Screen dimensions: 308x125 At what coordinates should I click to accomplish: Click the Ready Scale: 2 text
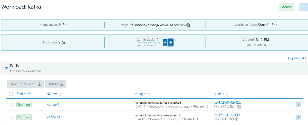click(x=146, y=45)
